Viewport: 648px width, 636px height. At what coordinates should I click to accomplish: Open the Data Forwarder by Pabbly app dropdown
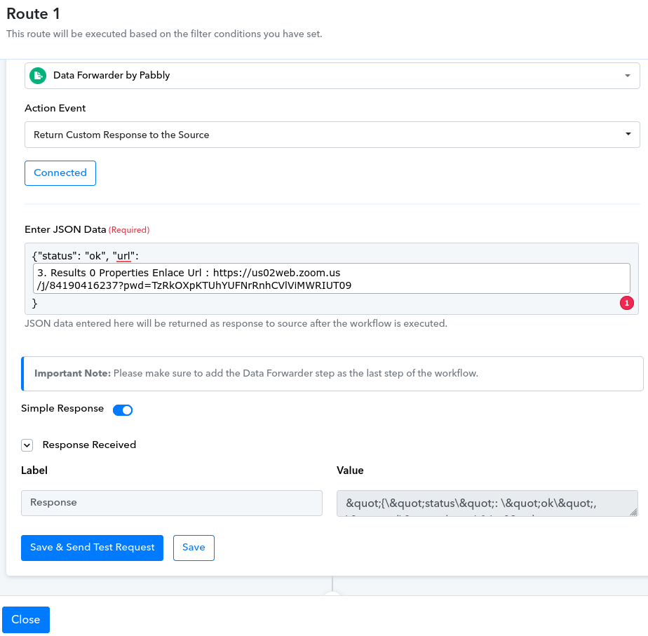tap(332, 76)
